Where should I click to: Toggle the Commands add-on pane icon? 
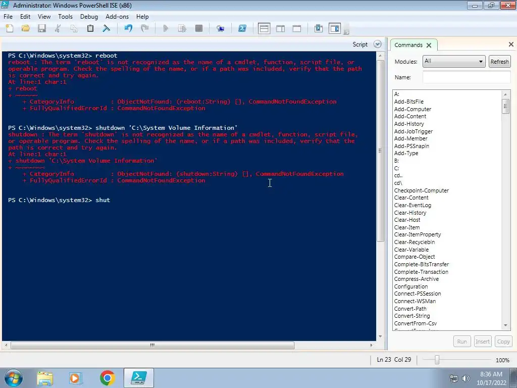(x=335, y=28)
